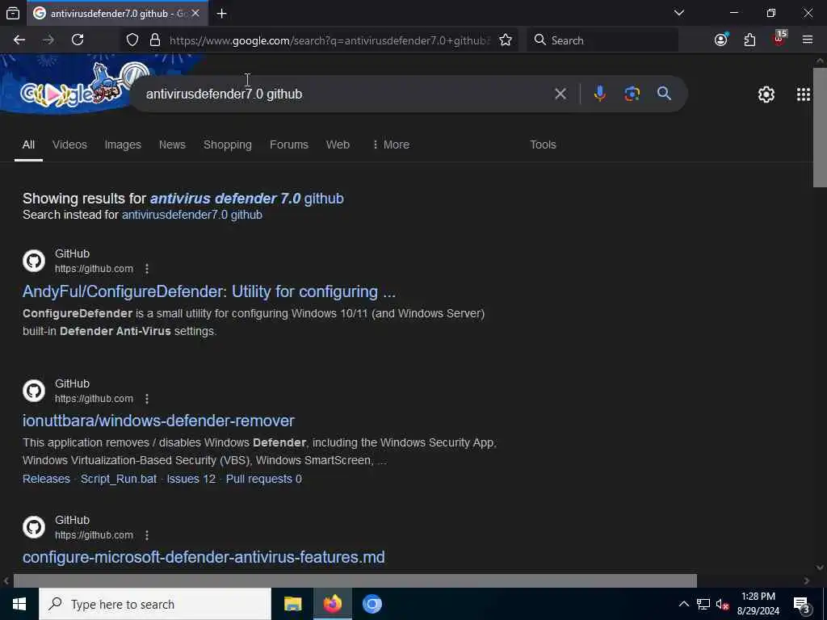Switch to the Videos tab
This screenshot has height=620, width=827.
tap(69, 145)
